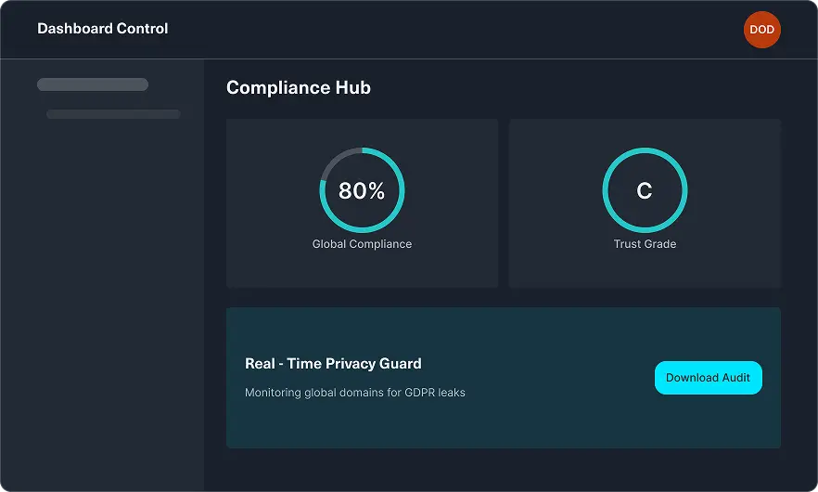Click the Real - Time Privacy Guard heading
This screenshot has height=492, width=818.
tap(333, 364)
